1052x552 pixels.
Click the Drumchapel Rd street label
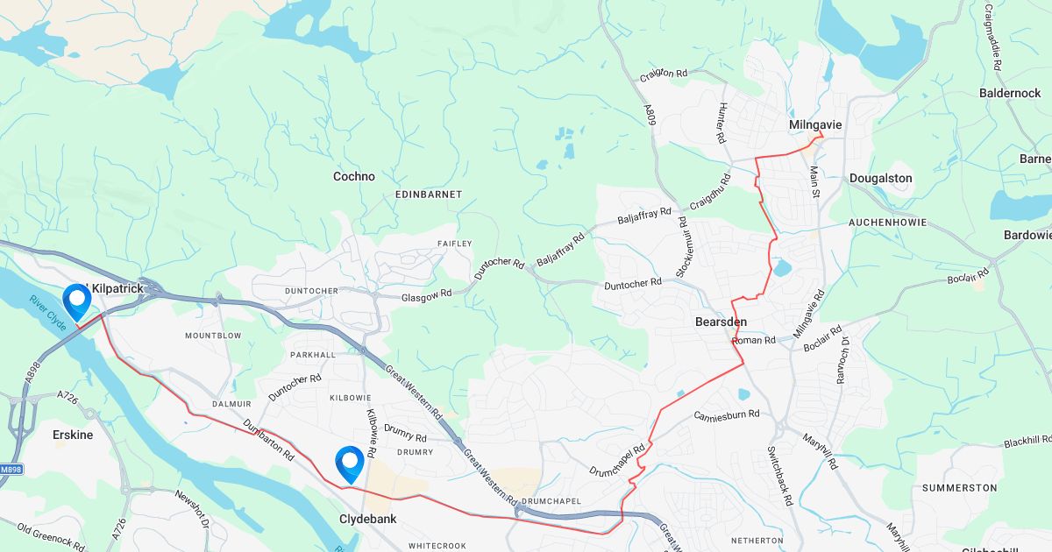pyautogui.click(x=617, y=456)
